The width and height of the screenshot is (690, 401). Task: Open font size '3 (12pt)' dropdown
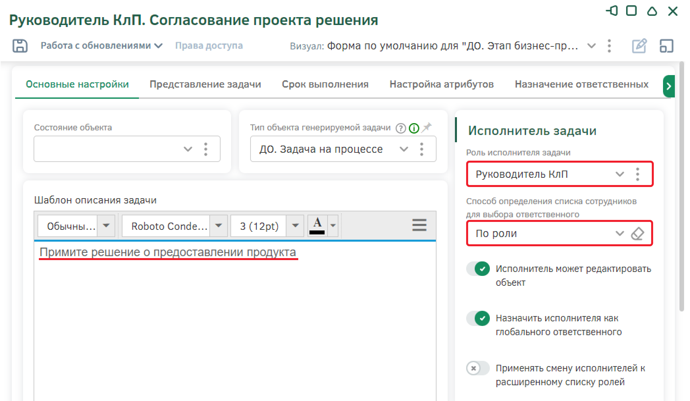pos(295,226)
